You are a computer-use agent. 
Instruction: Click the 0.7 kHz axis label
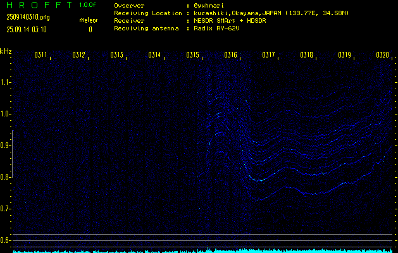coord(5,209)
